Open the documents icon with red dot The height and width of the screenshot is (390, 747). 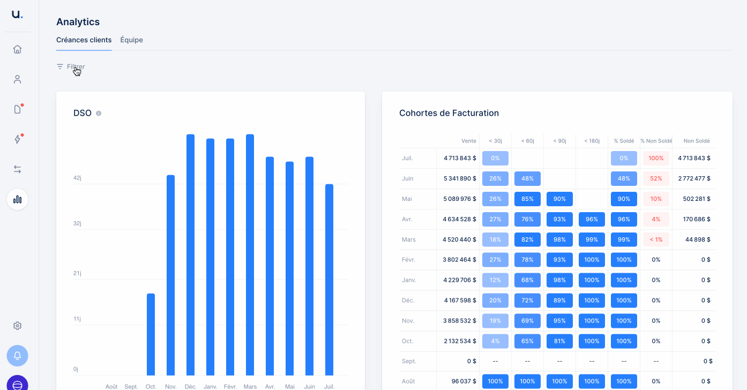(x=18, y=109)
